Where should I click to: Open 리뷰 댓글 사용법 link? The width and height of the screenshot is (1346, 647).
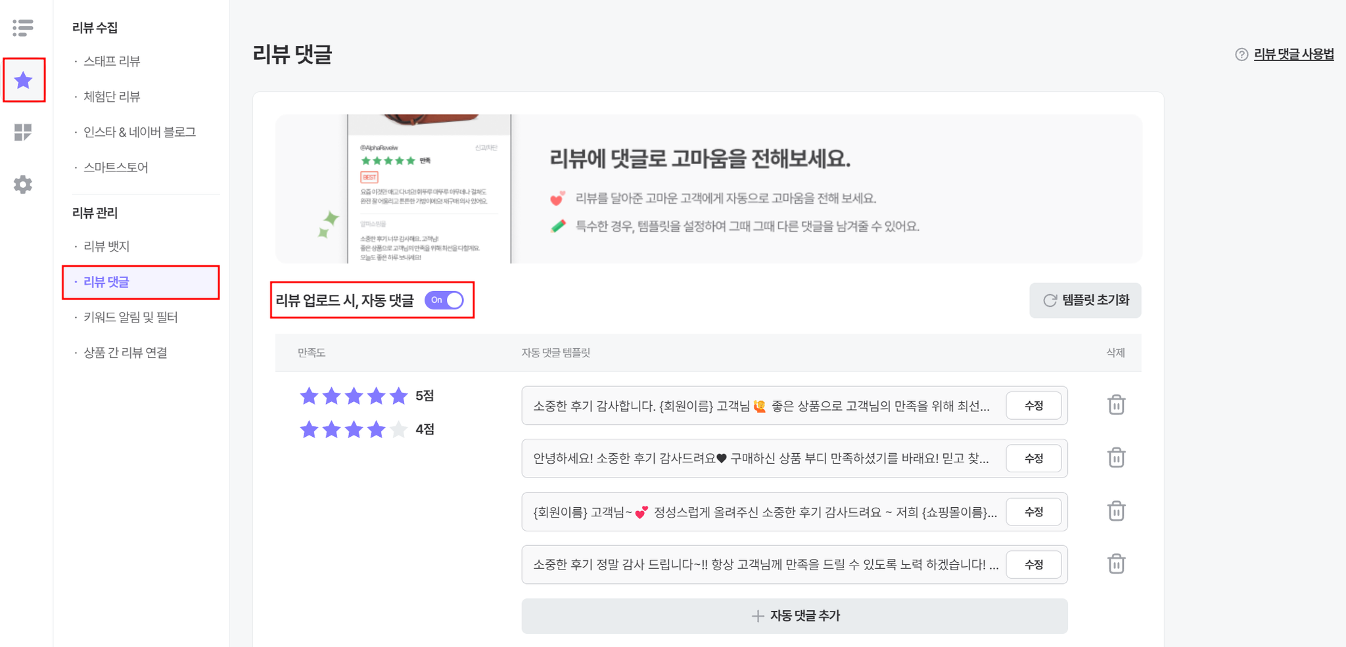click(1293, 55)
